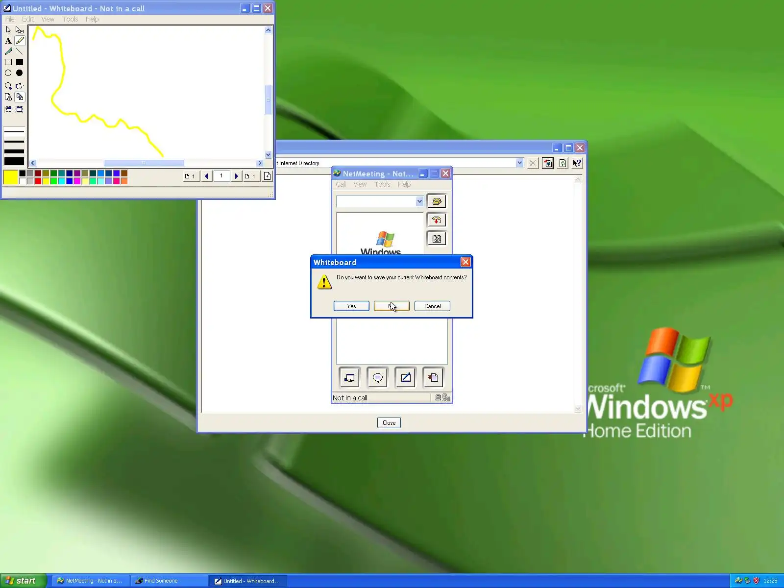Go to the previous Whiteboard page

[207, 176]
